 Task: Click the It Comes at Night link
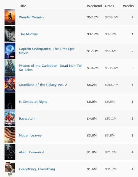coord(33,102)
